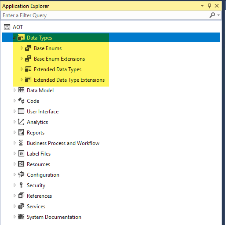Toggle pin on Application Explorer panel

tap(210, 6)
